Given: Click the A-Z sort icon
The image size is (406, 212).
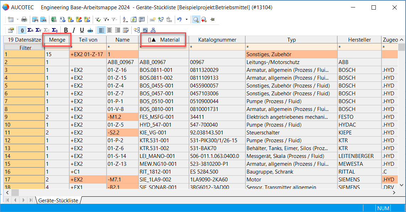Looking at the screenshot, I should pyautogui.click(x=125, y=20).
